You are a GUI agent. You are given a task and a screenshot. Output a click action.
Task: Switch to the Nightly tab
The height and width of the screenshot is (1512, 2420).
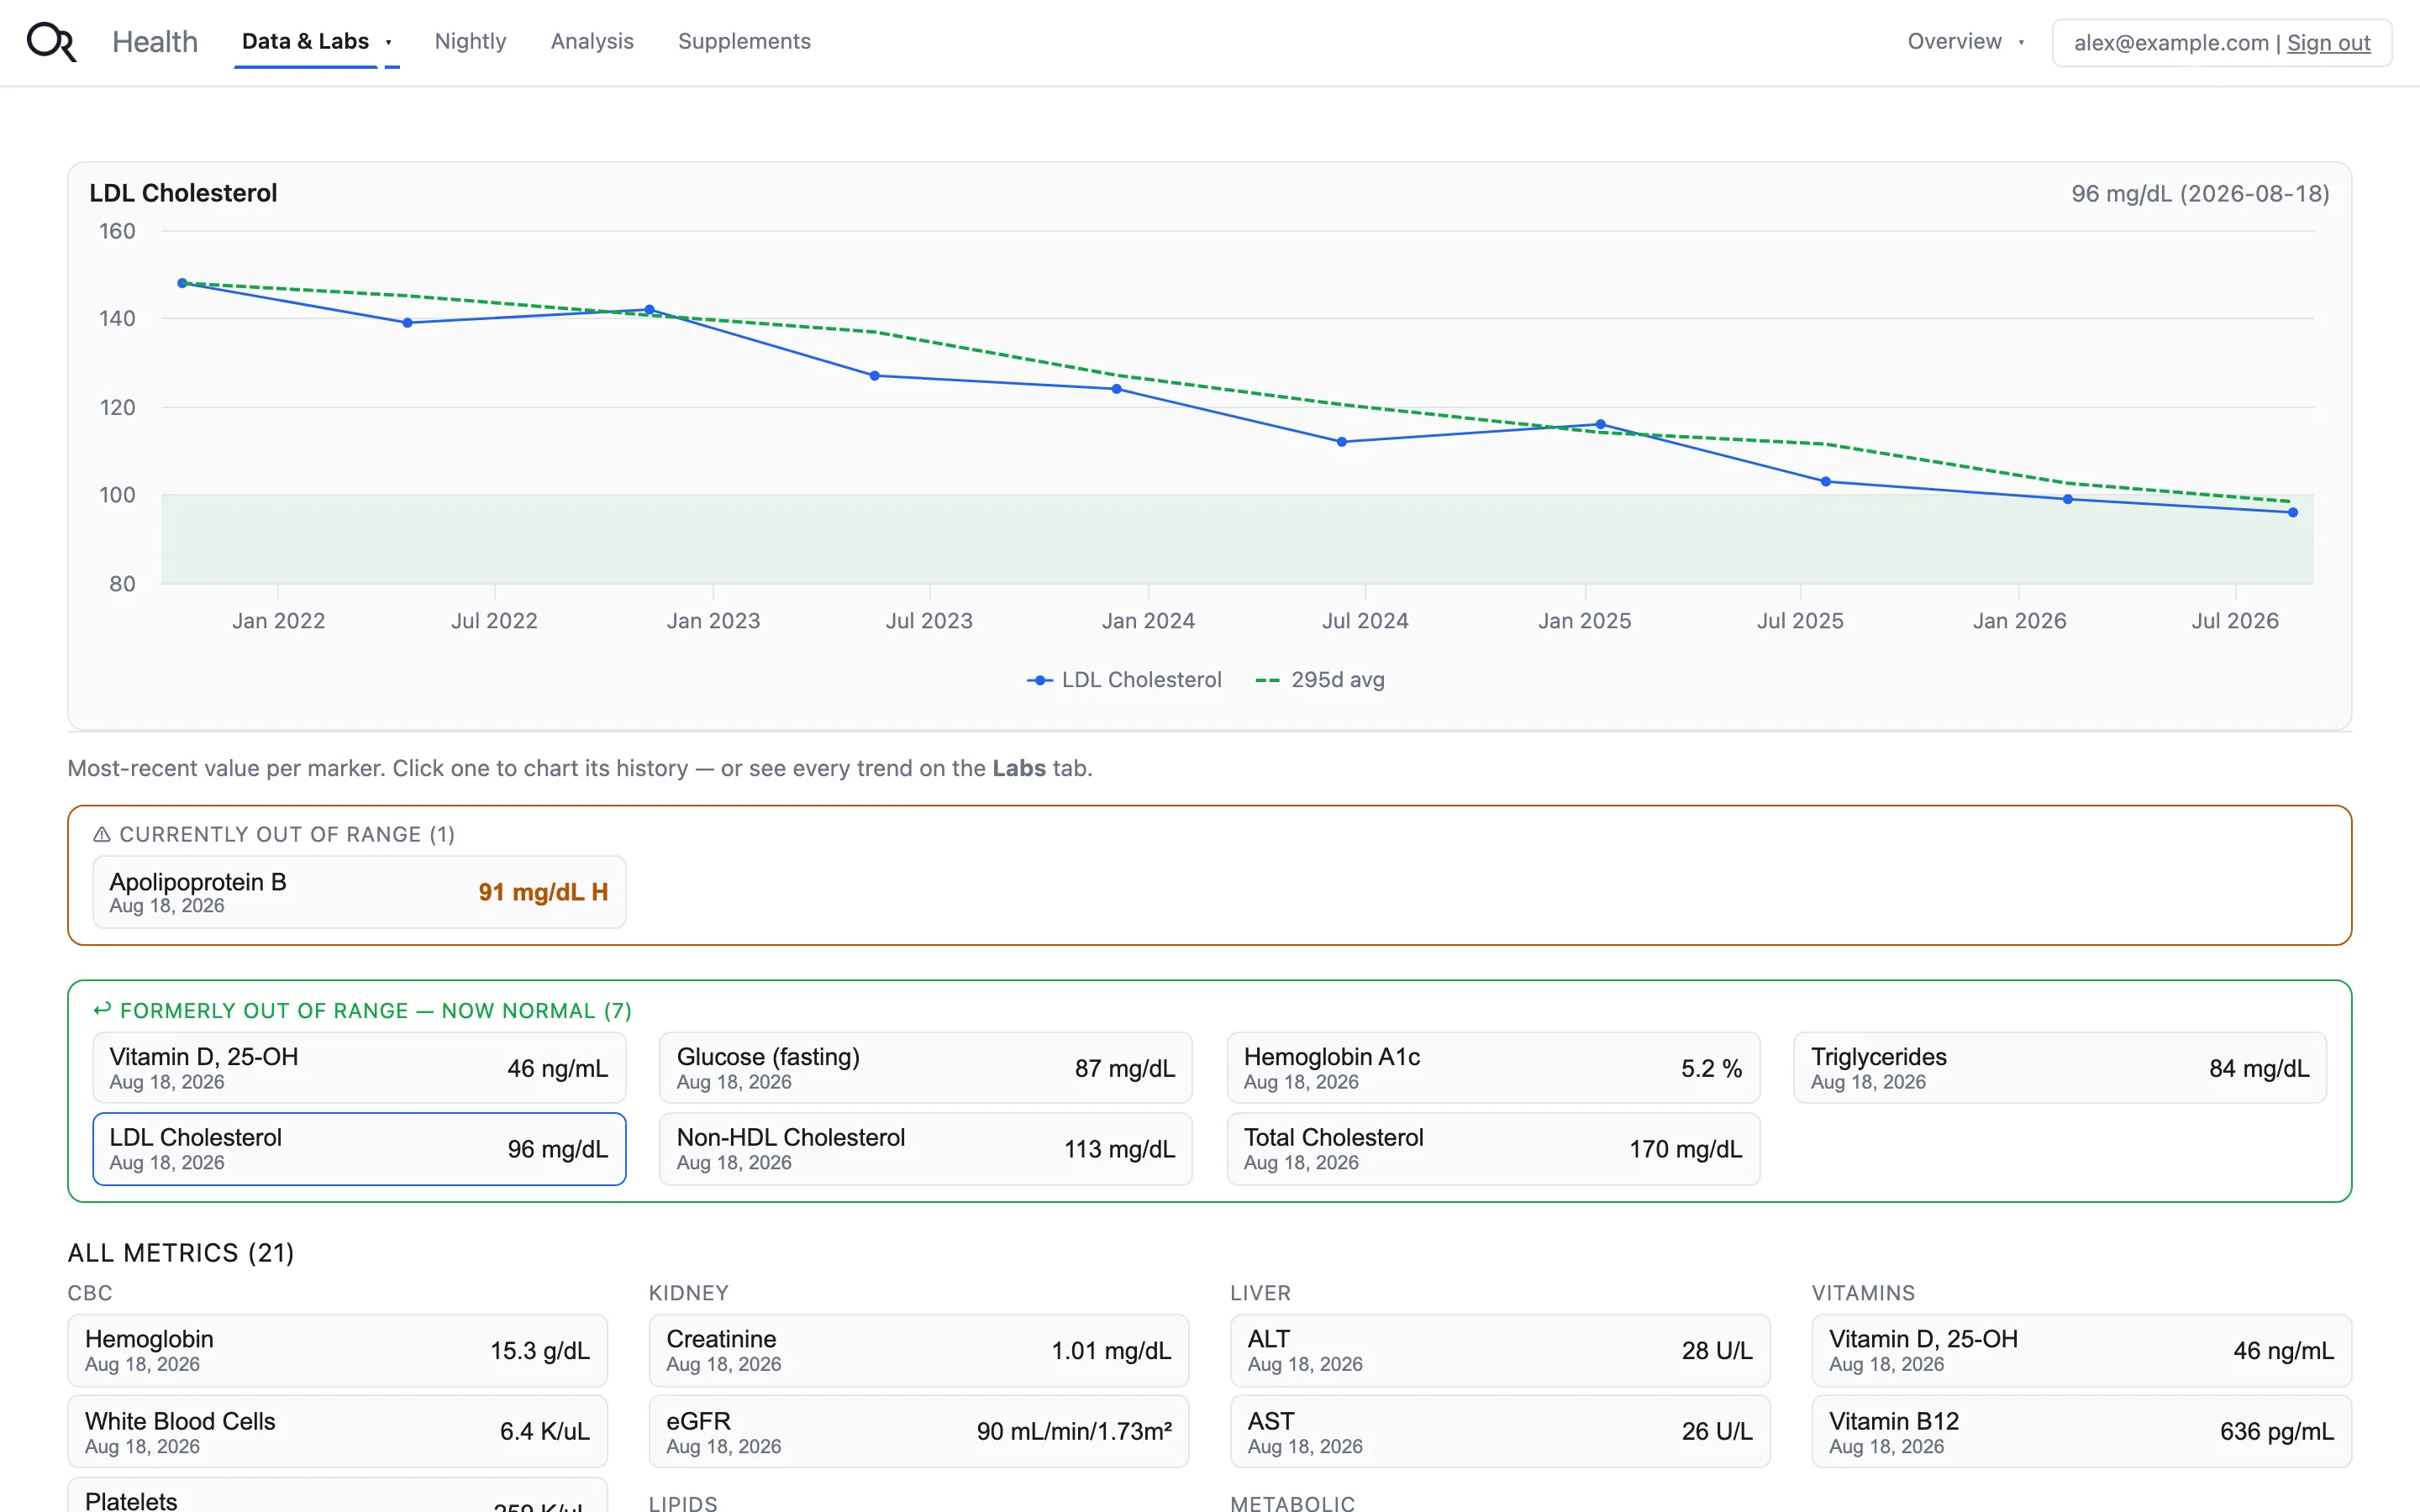pos(470,42)
